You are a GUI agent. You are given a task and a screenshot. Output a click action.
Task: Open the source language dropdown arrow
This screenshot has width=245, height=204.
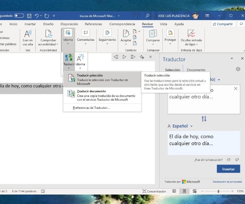219,80
